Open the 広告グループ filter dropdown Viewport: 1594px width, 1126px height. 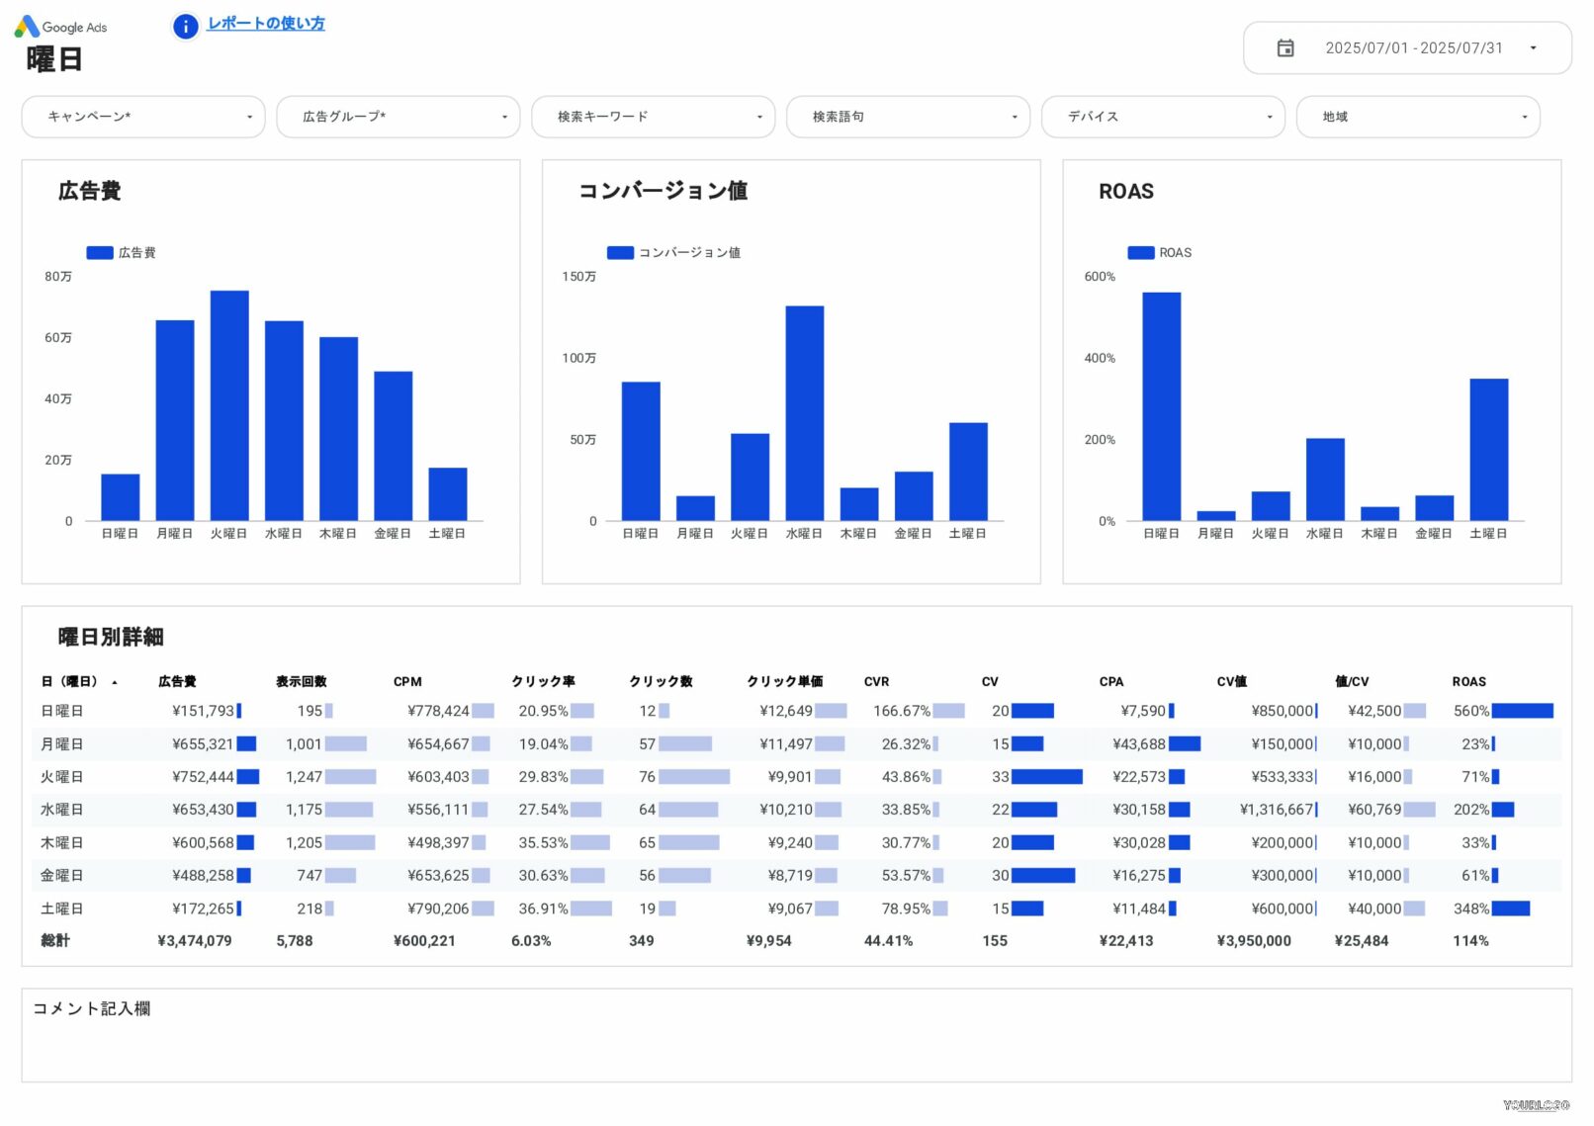[398, 117]
